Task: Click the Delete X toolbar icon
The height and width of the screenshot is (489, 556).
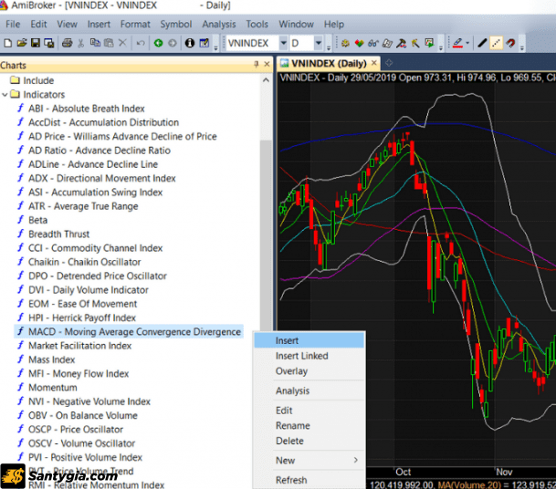Action: tap(122, 43)
